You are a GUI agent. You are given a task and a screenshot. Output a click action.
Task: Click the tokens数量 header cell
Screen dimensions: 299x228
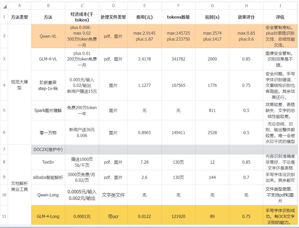(178, 17)
